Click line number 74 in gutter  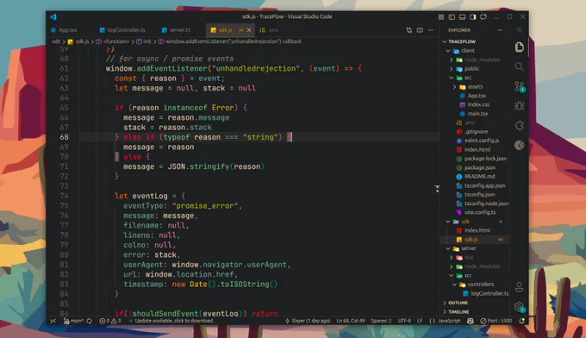coord(64,196)
